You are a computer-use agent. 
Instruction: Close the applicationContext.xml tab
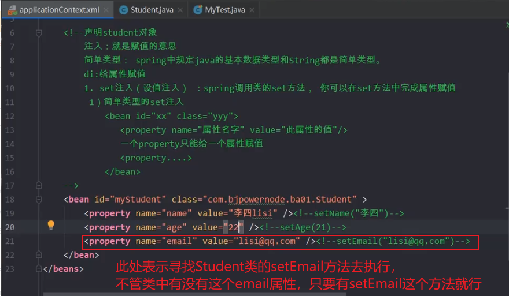[x=106, y=10]
